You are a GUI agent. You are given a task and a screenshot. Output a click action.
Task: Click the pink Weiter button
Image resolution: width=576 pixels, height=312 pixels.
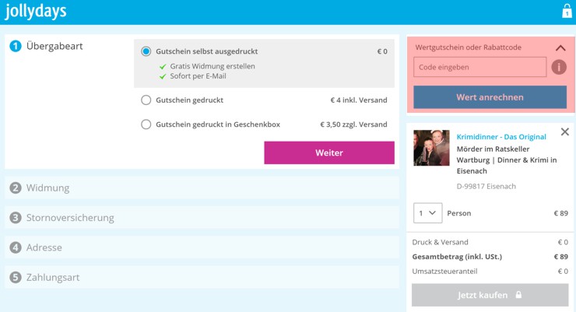[329, 152]
